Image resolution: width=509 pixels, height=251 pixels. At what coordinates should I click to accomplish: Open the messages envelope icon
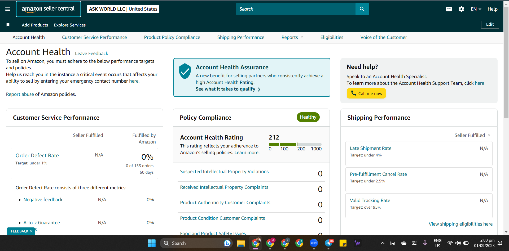tap(449, 9)
